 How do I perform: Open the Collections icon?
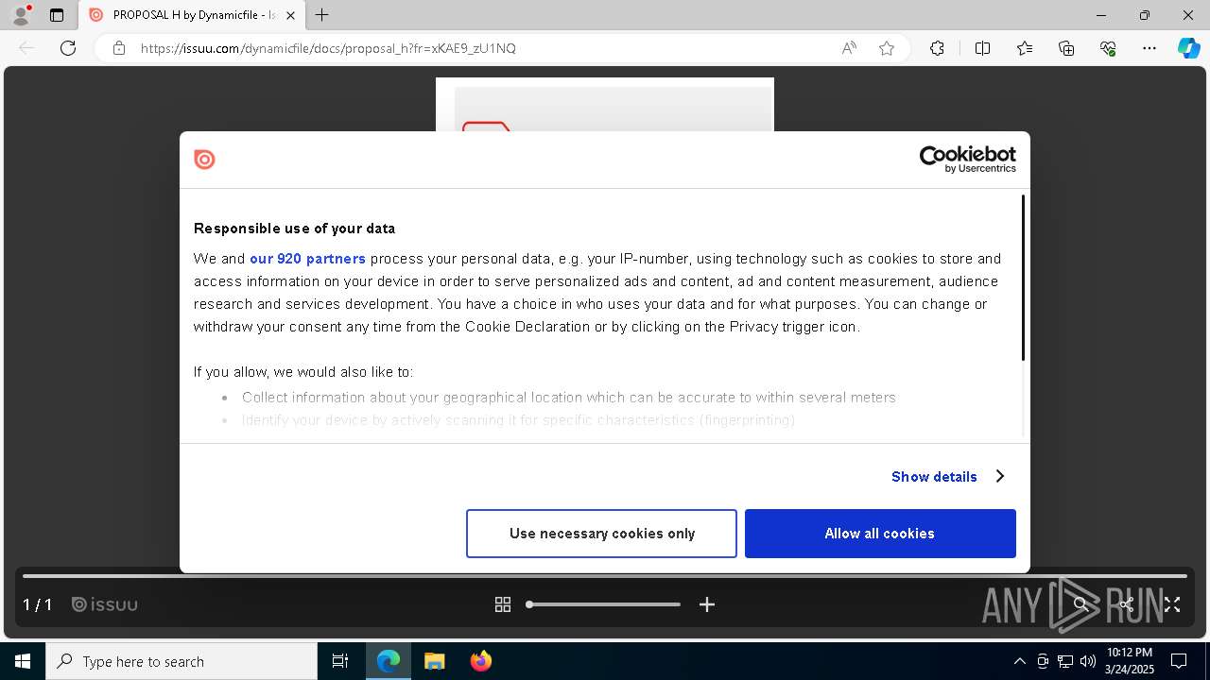(1066, 48)
